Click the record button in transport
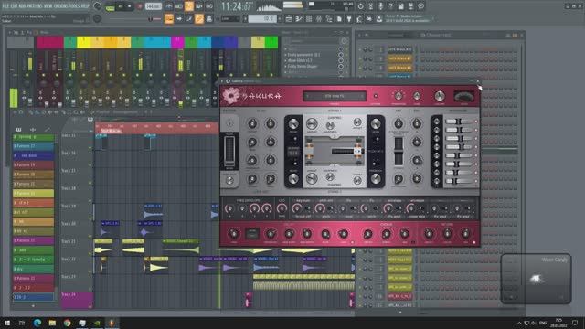 (140, 6)
